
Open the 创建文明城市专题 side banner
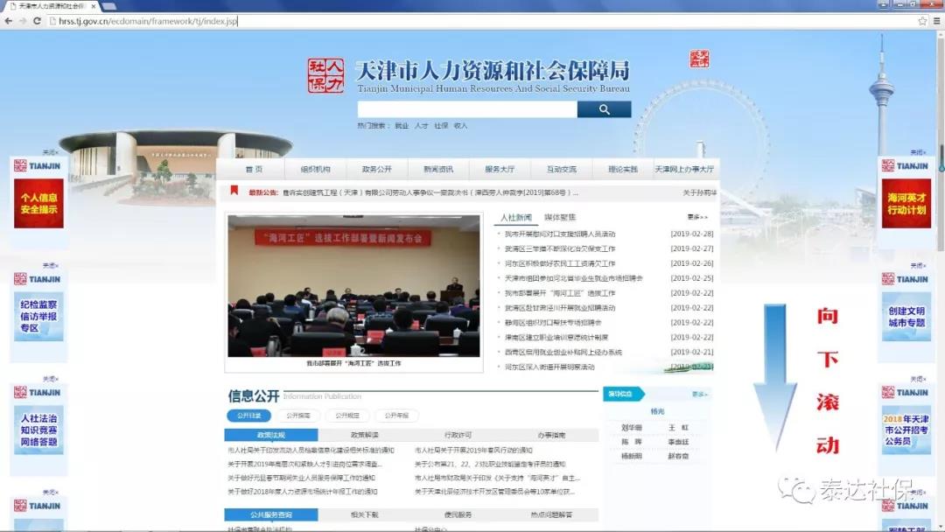[906, 316]
